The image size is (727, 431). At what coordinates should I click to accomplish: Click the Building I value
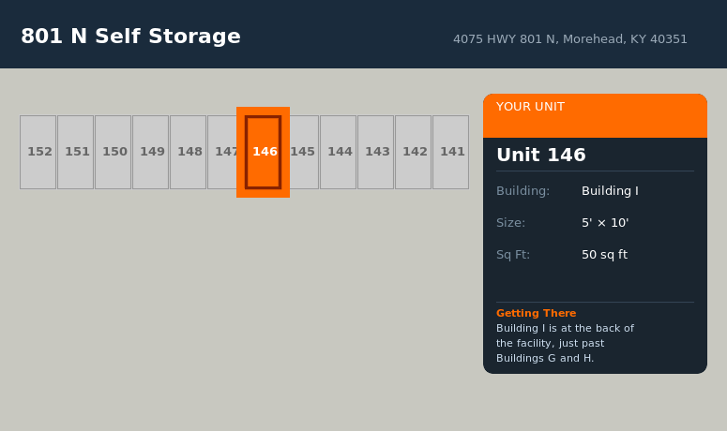point(610,191)
